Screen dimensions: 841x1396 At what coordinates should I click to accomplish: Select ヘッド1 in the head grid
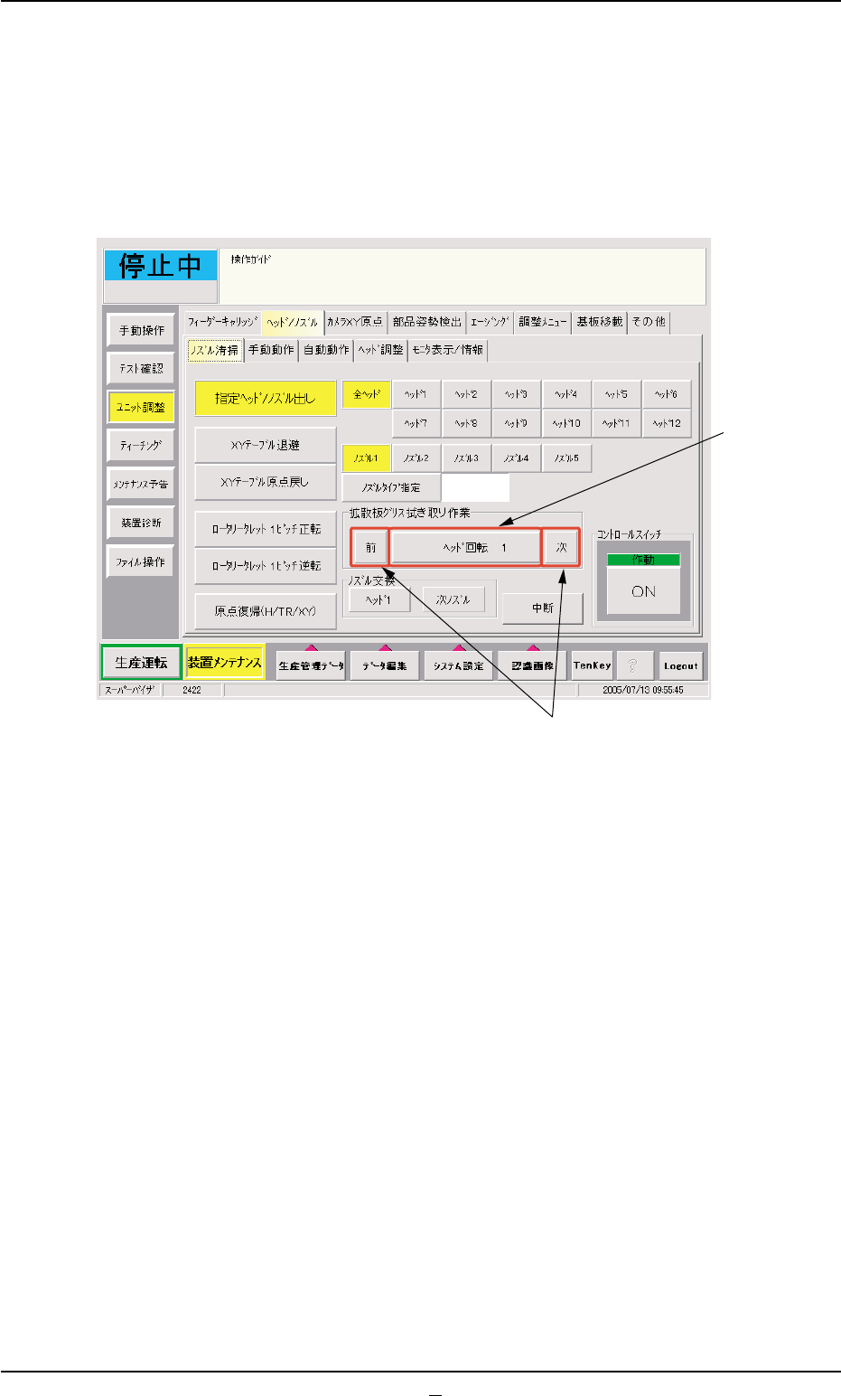(x=416, y=394)
